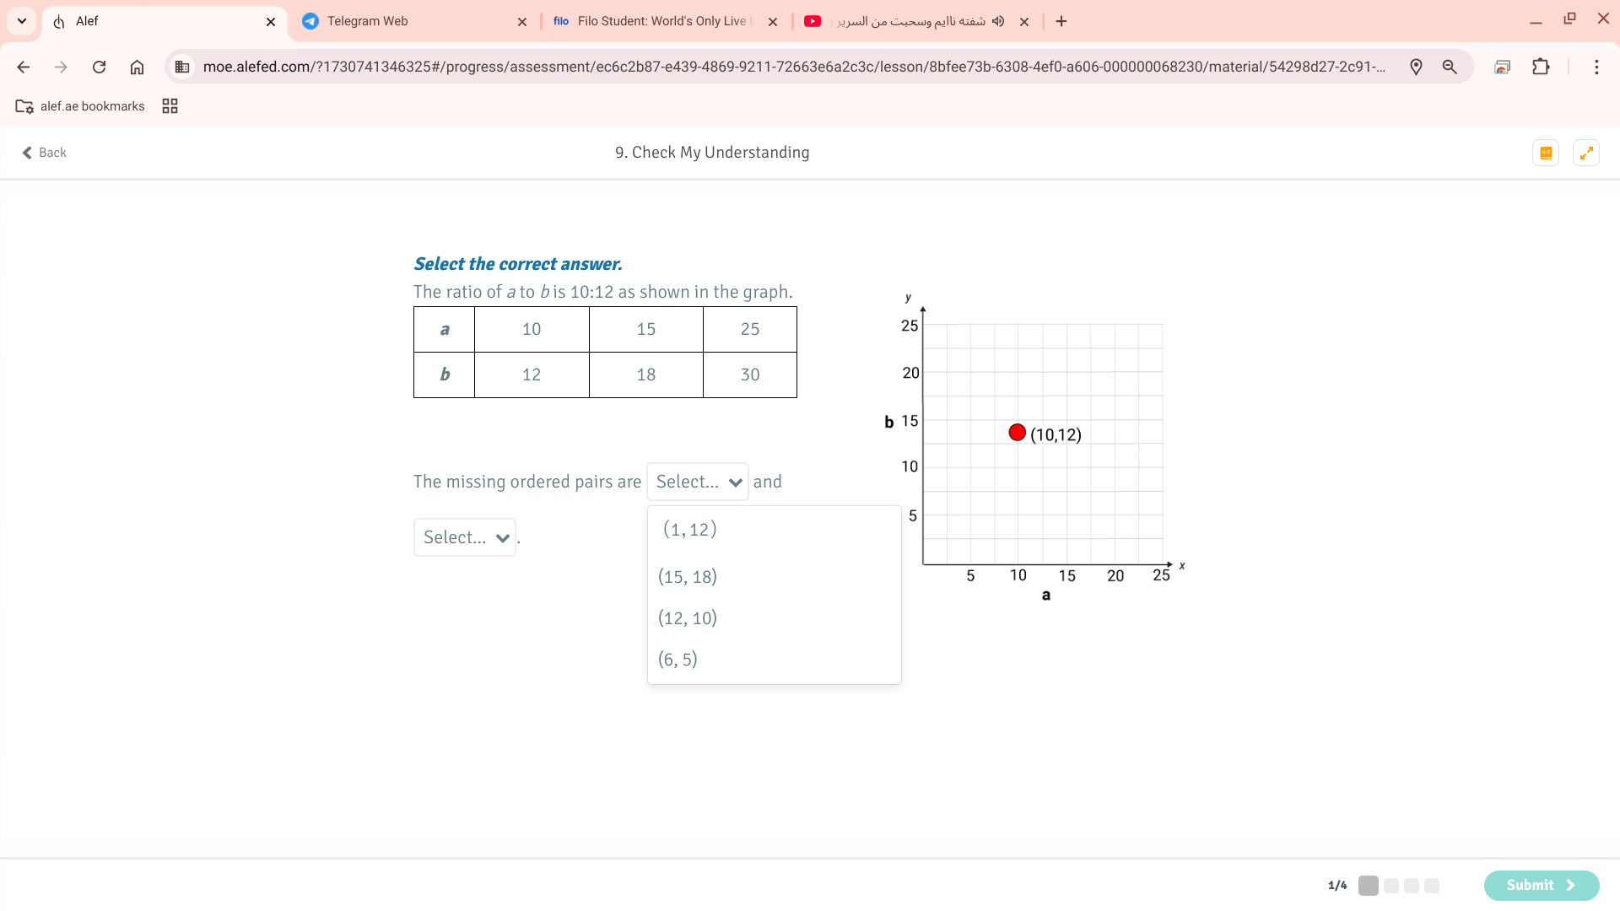Expand lesson to fullscreen view
Image resolution: width=1620 pixels, height=911 pixels.
(x=1586, y=153)
